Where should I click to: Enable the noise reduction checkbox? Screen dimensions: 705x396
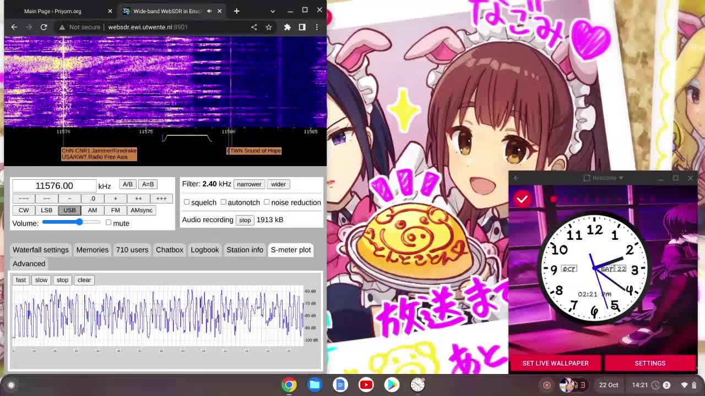(267, 202)
